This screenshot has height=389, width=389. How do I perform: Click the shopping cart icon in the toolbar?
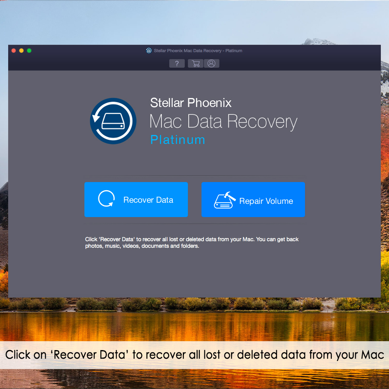click(x=196, y=63)
